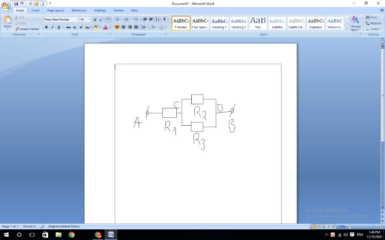Screen dimensions: 385x240
Task: Open the Paragraph dialog launcher
Action: click(x=167, y=34)
